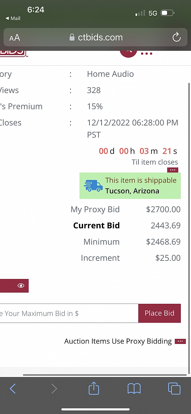Expand details below the countdown timer

[173, 170]
